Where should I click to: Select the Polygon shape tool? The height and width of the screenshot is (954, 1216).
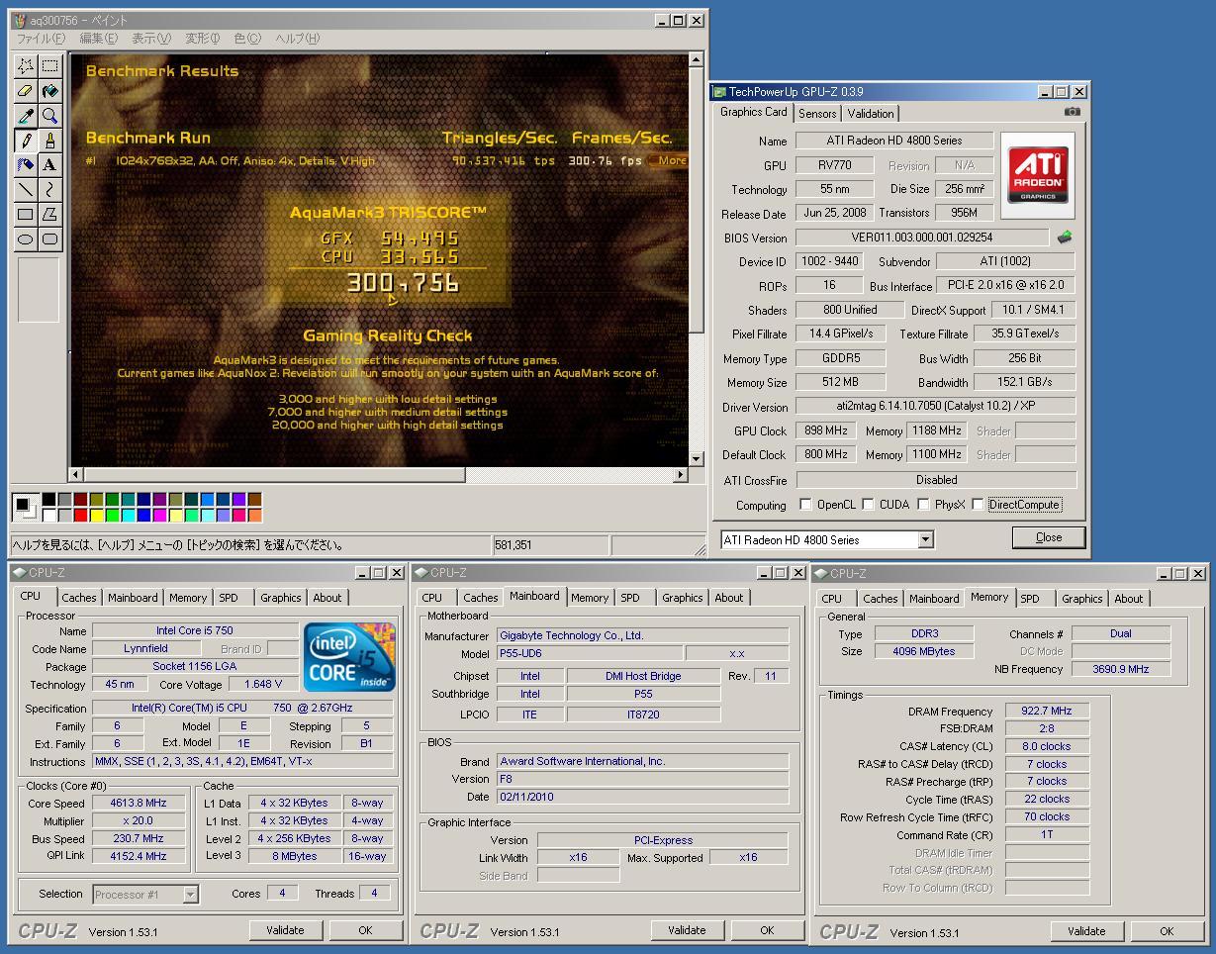point(49,215)
